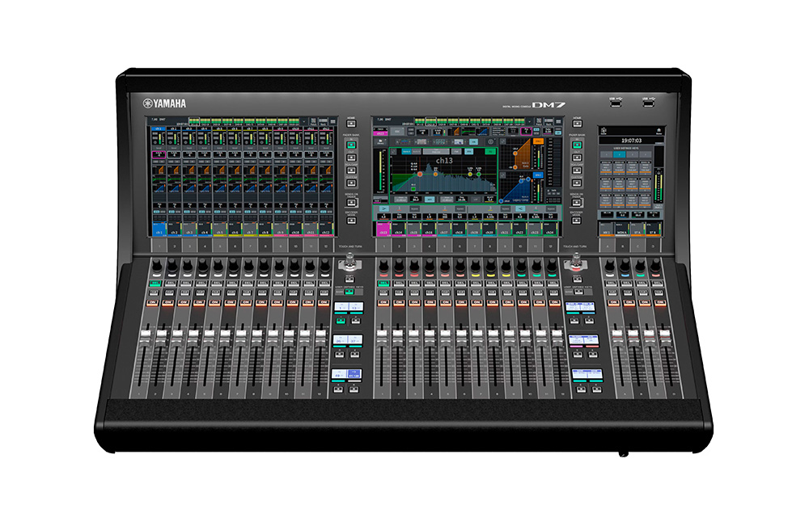Tap the ST A channel on utility screen
The image size is (809, 505).
[639, 231]
